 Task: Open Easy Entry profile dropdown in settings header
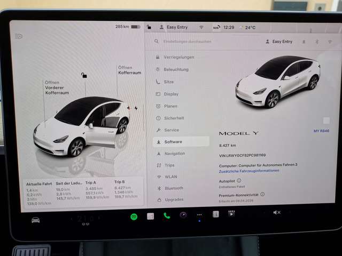(x=278, y=42)
